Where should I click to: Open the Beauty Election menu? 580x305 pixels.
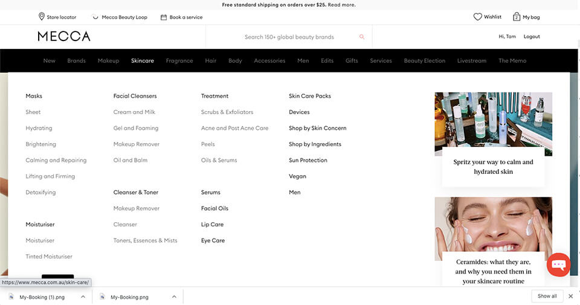425,60
